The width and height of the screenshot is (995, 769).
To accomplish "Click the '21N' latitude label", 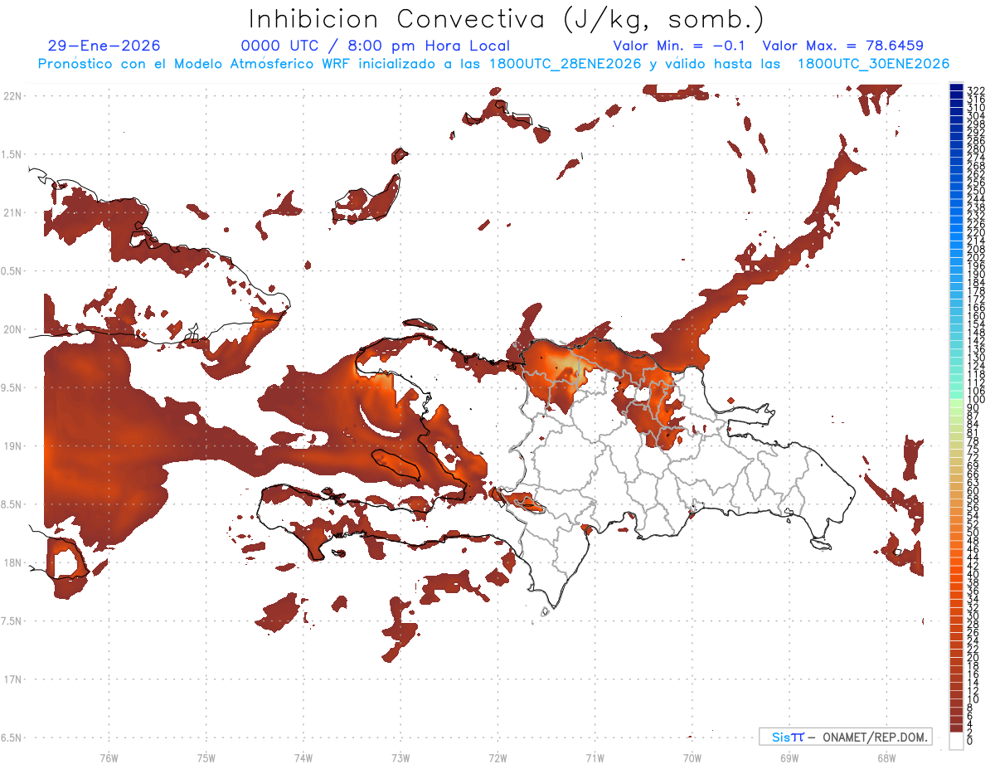I will point(12,213).
